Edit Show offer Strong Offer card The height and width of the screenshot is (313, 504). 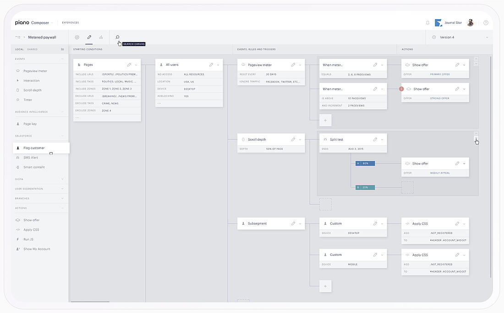[x=457, y=89]
